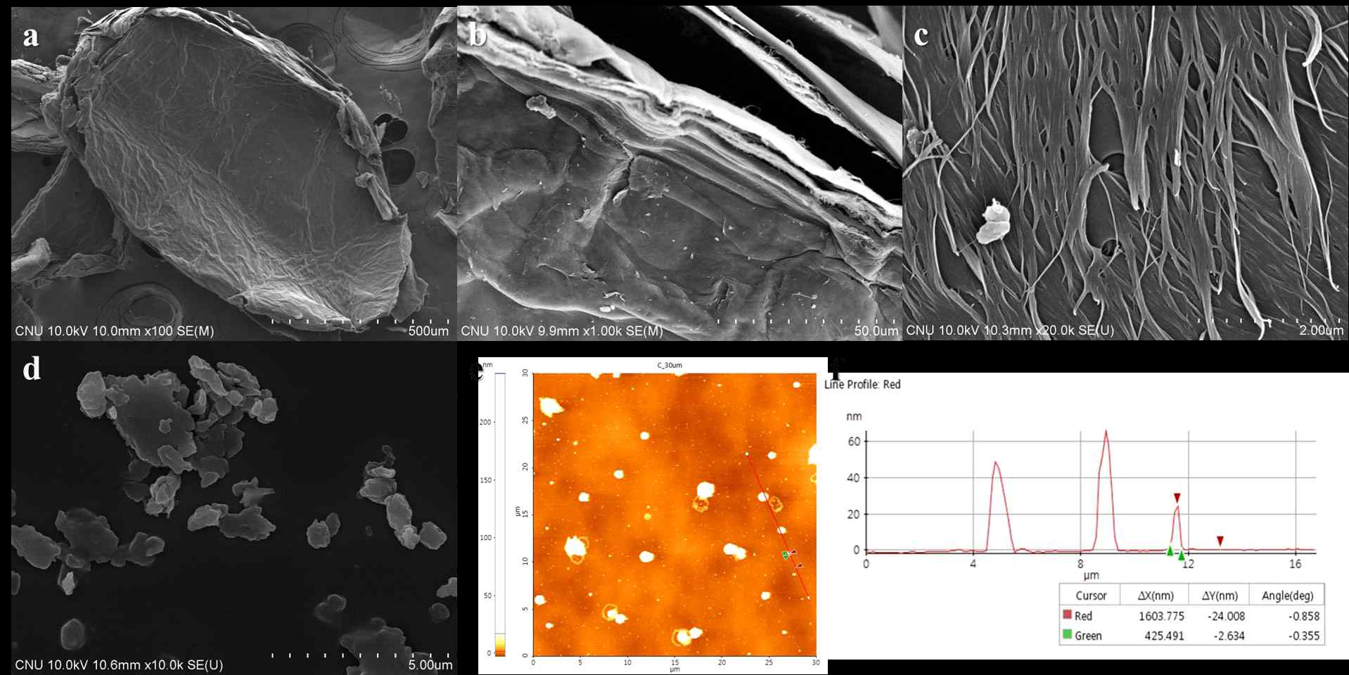
Task: Click the red profile line on AFM map
Action: pos(778,526)
